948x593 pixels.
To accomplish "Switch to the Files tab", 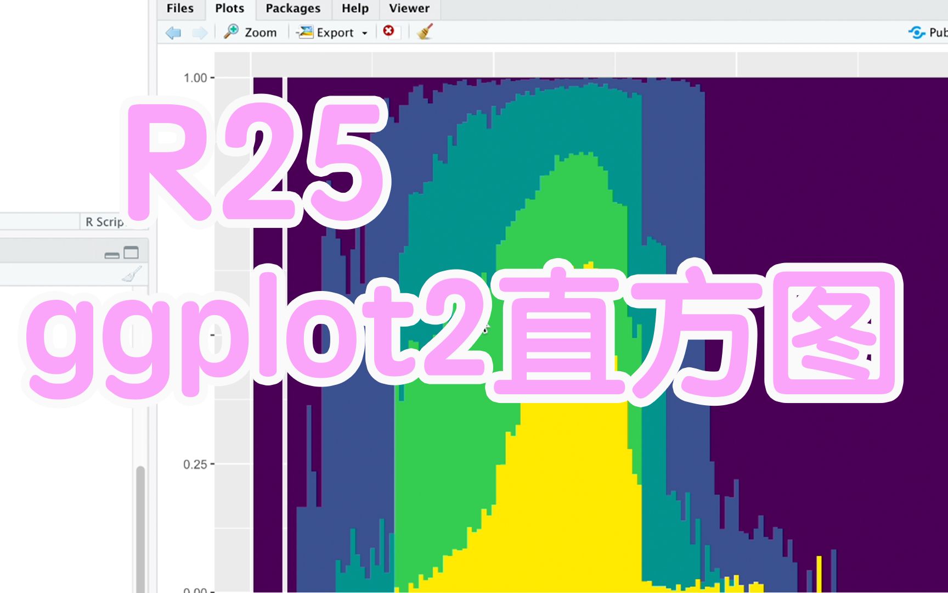I will coord(180,8).
